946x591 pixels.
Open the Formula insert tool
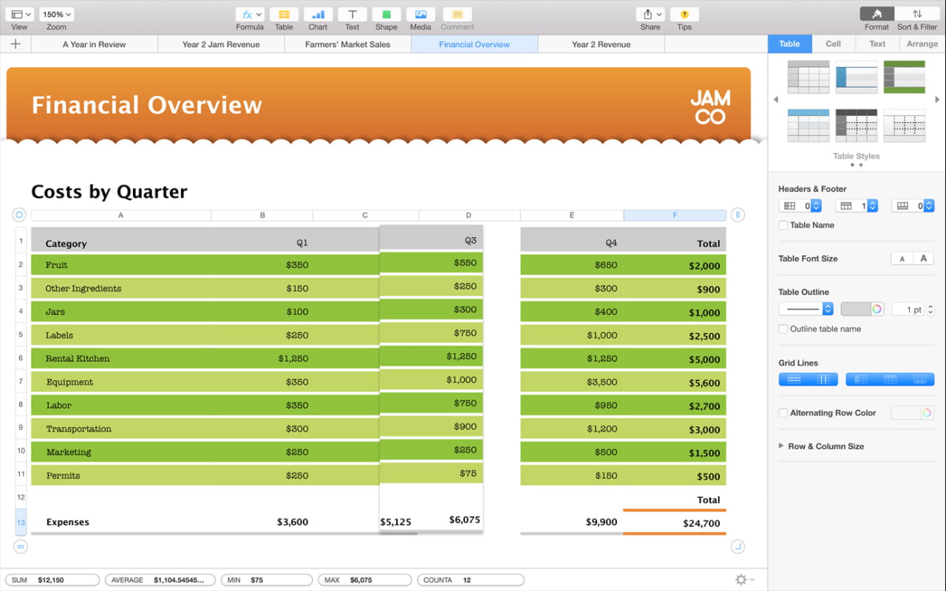pyautogui.click(x=250, y=15)
